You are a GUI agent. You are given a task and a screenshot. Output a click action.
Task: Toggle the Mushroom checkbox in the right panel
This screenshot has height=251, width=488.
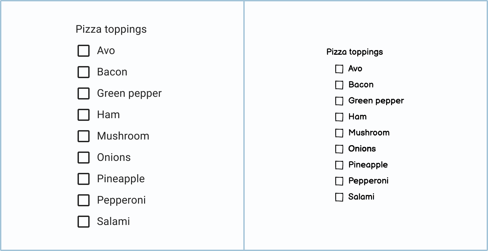coord(339,133)
